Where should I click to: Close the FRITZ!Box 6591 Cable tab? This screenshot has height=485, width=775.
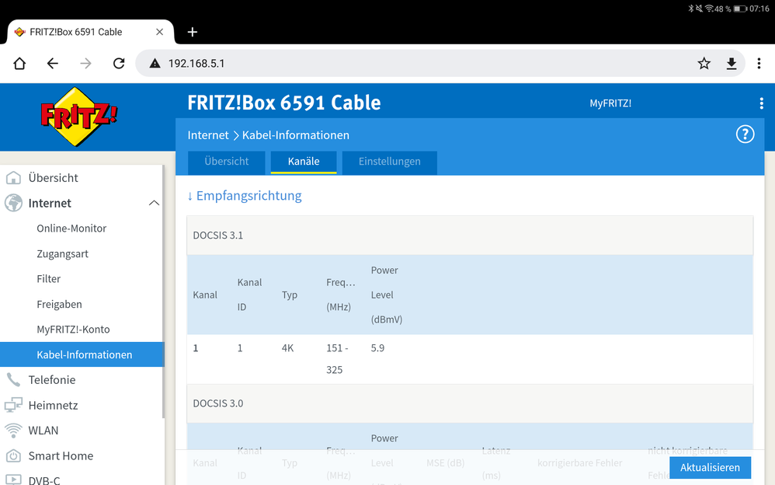[159, 32]
